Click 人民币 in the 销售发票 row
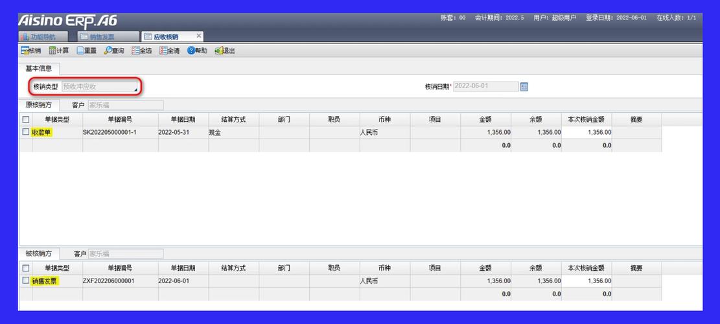This screenshot has height=324, width=720. click(x=369, y=281)
